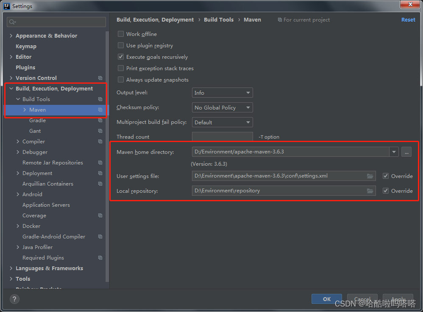Click the project-level icon beside Gradle
This screenshot has width=423, height=312.
click(x=100, y=120)
